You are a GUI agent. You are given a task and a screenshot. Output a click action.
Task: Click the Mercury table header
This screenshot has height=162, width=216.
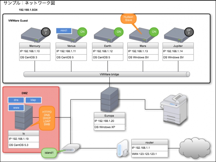click(35, 46)
